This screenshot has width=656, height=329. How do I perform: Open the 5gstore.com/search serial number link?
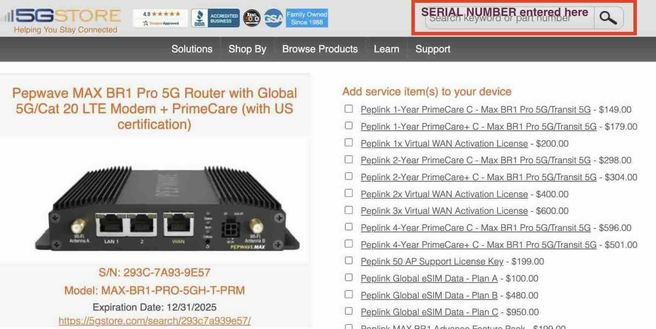pos(155,321)
